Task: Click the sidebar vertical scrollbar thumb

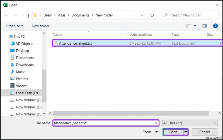Action: [x=44, y=86]
